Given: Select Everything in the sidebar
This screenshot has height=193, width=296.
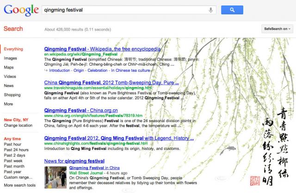Looking at the screenshot, I should tap(13, 49).
